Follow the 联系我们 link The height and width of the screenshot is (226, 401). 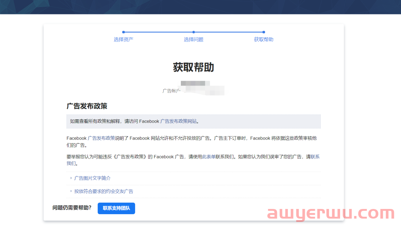(x=315, y=157)
